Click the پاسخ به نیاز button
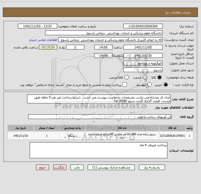201x194 pixels. 152,167
